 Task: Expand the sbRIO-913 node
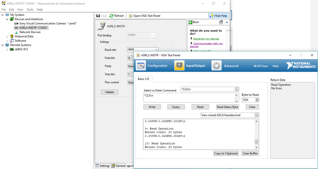click(7, 49)
